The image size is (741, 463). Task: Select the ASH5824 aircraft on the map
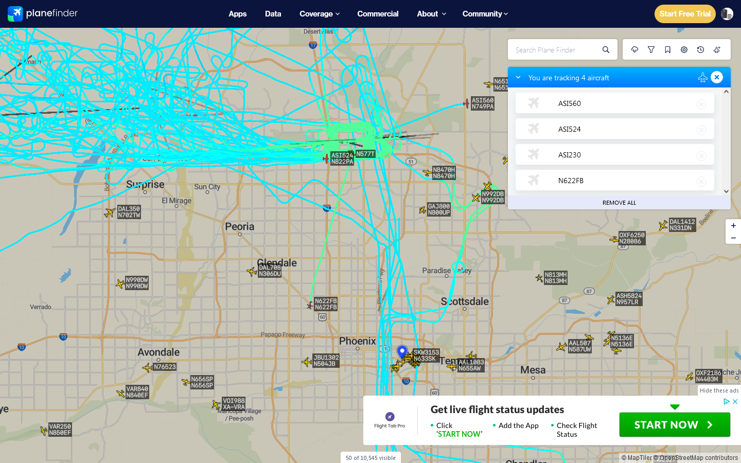[x=611, y=299]
